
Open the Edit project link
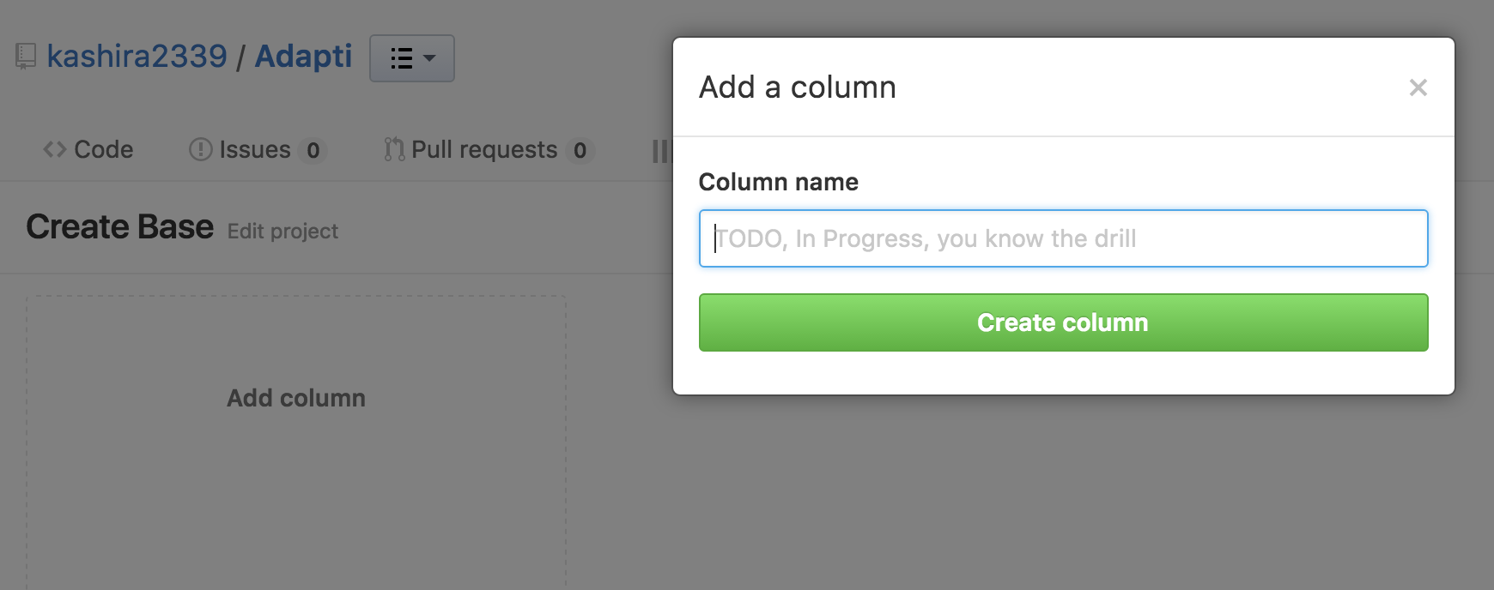pyautogui.click(x=282, y=232)
